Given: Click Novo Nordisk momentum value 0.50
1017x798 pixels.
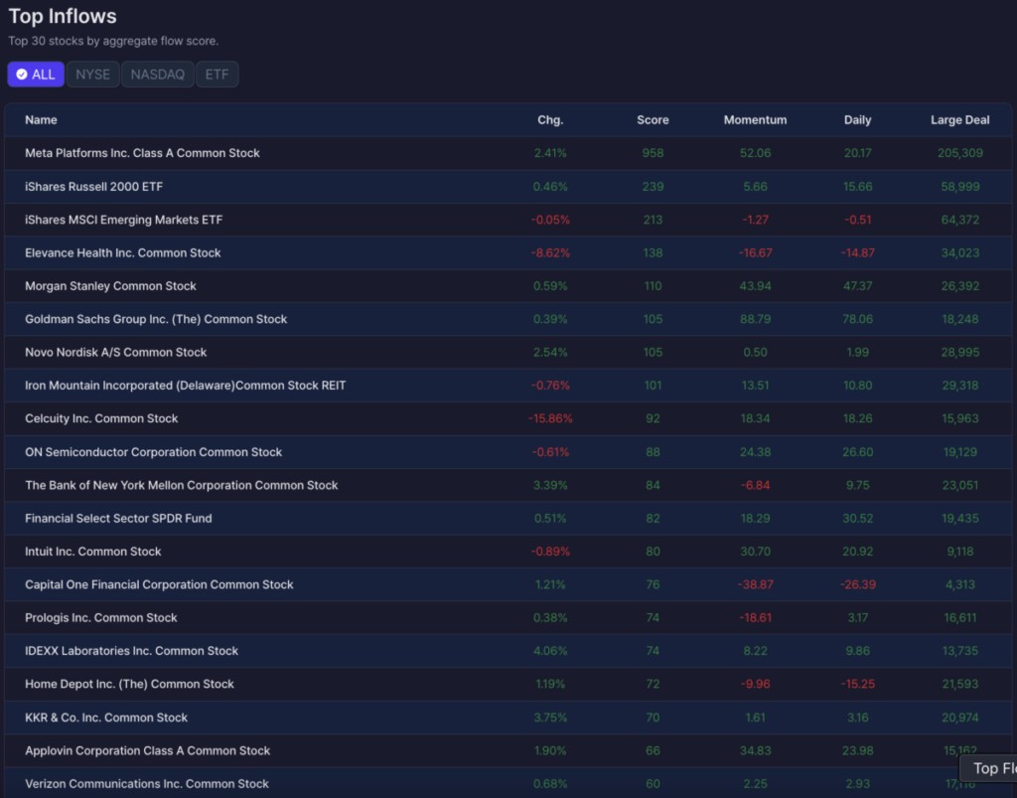Looking at the screenshot, I should (x=755, y=352).
